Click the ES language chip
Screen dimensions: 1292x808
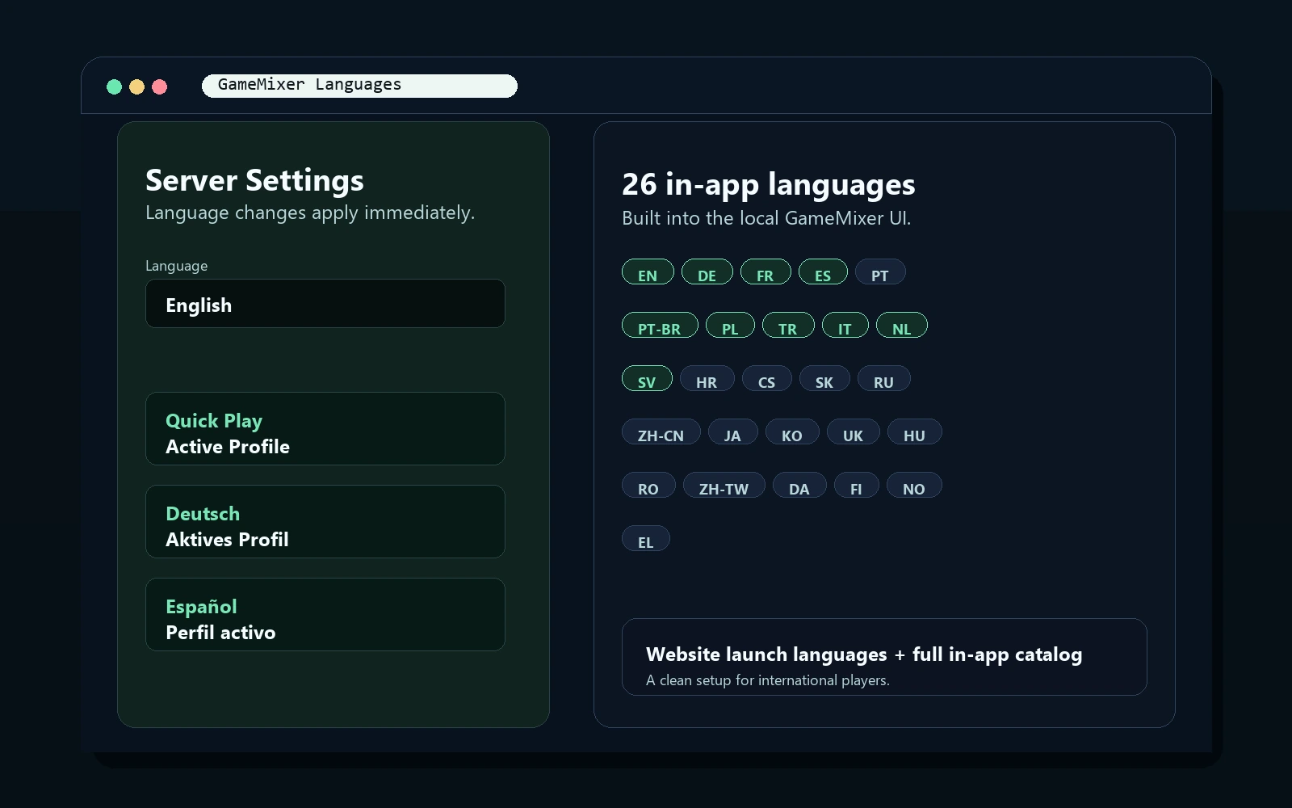[823, 272]
